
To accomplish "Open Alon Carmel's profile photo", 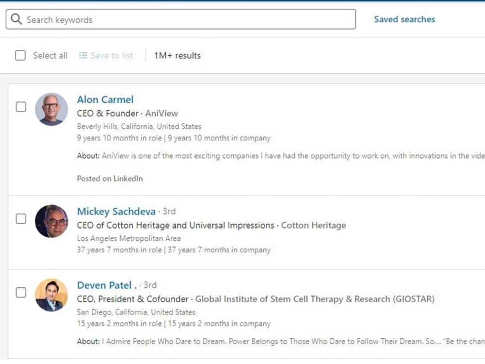I will pyautogui.click(x=51, y=109).
